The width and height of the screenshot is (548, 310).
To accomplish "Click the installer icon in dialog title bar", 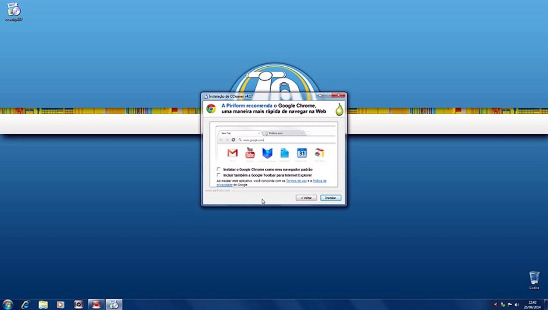I will (x=205, y=96).
